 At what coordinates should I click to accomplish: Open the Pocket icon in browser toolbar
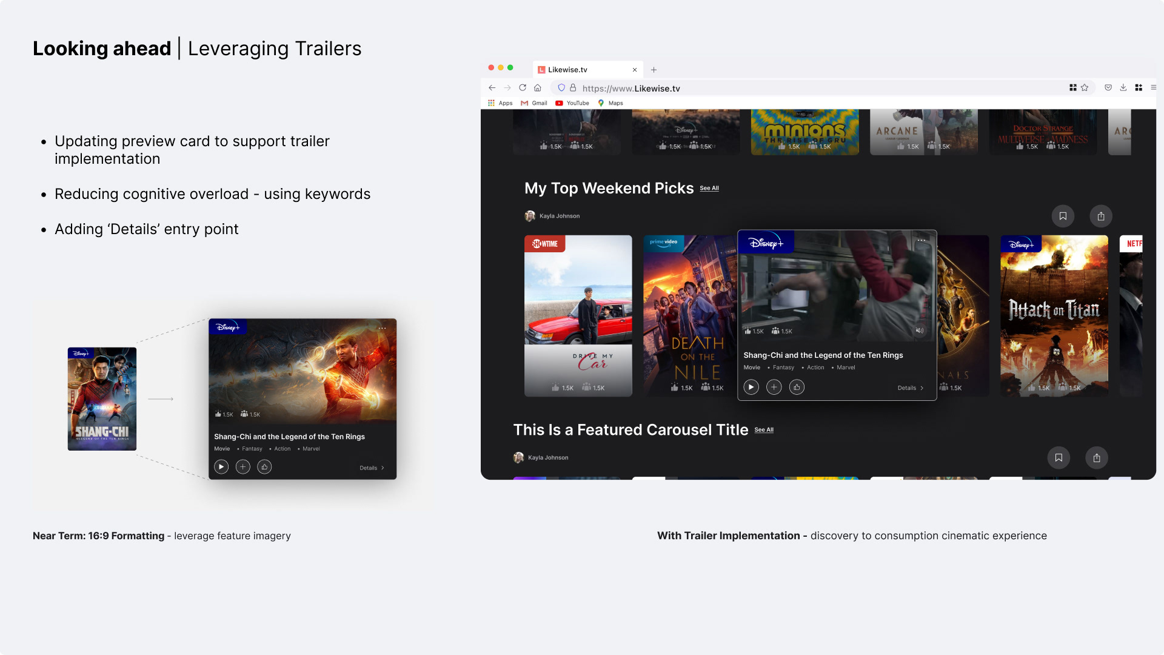[x=1108, y=88]
